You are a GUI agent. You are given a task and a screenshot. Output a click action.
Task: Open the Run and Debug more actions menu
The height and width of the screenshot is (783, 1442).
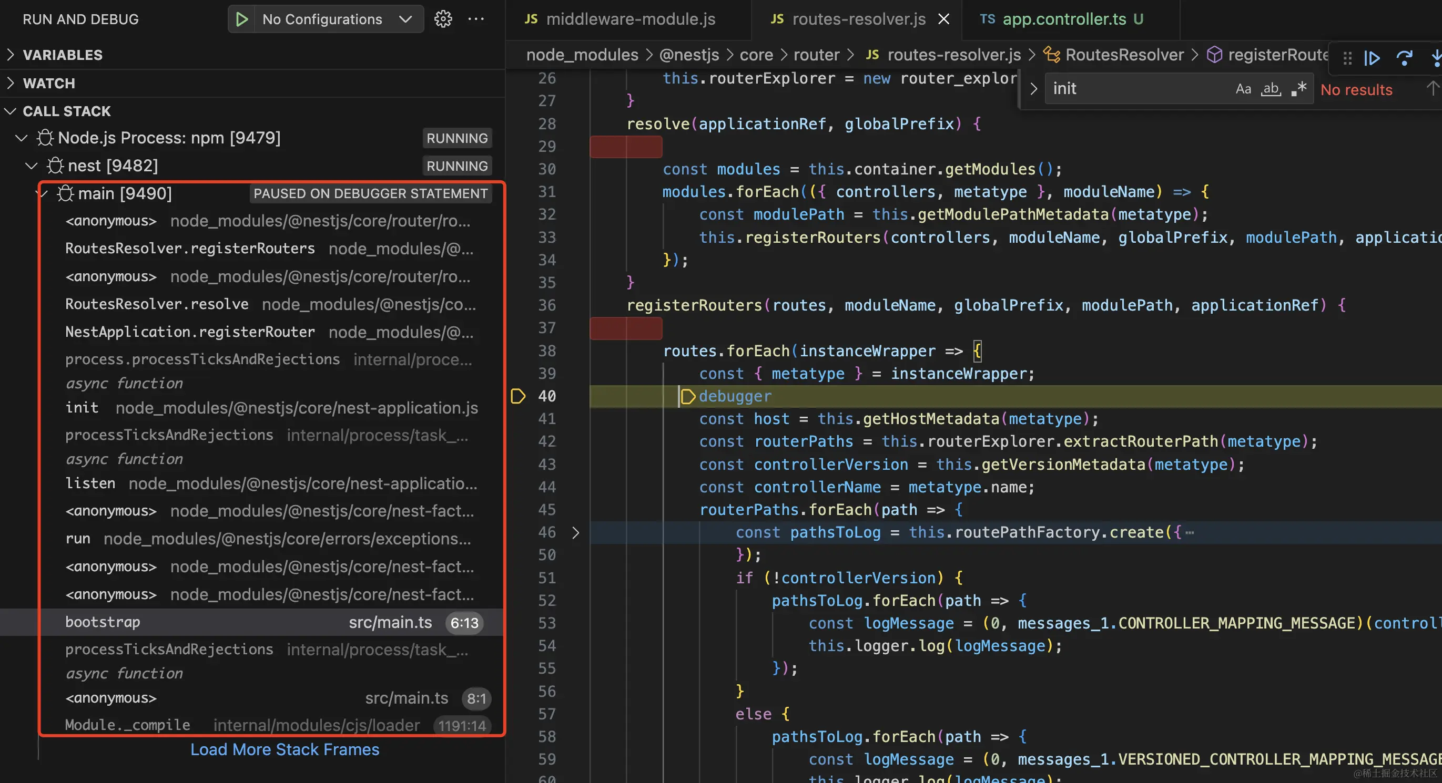(x=476, y=19)
